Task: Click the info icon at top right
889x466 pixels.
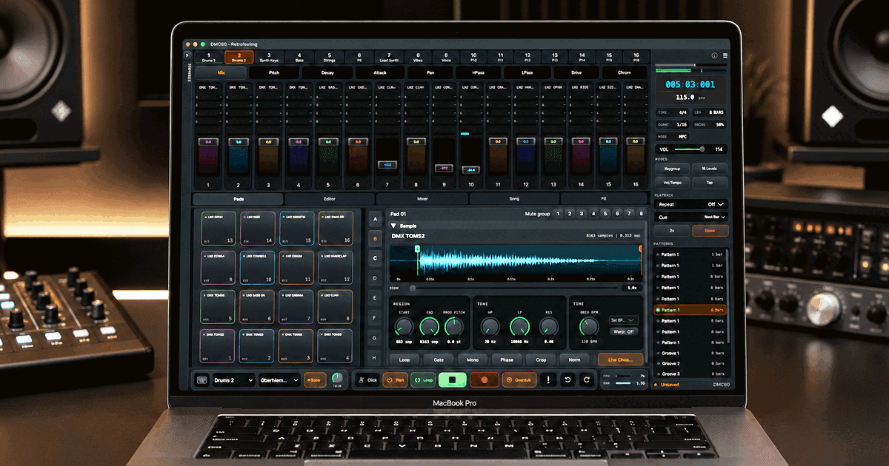Action: tap(715, 55)
